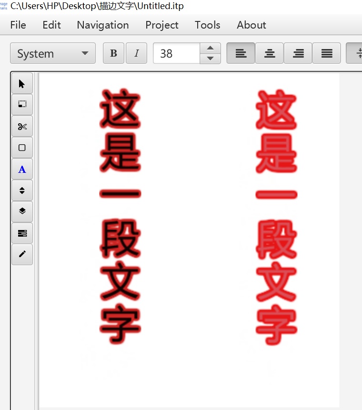Toggle italic text formatting
The height and width of the screenshot is (410, 362).
[136, 53]
